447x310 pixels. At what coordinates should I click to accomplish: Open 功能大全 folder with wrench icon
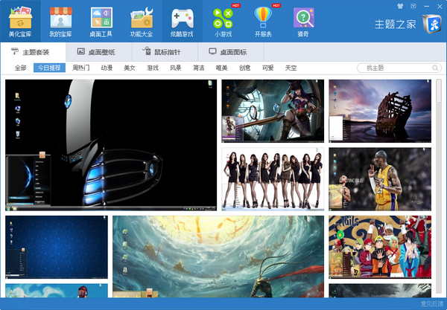coord(142,18)
